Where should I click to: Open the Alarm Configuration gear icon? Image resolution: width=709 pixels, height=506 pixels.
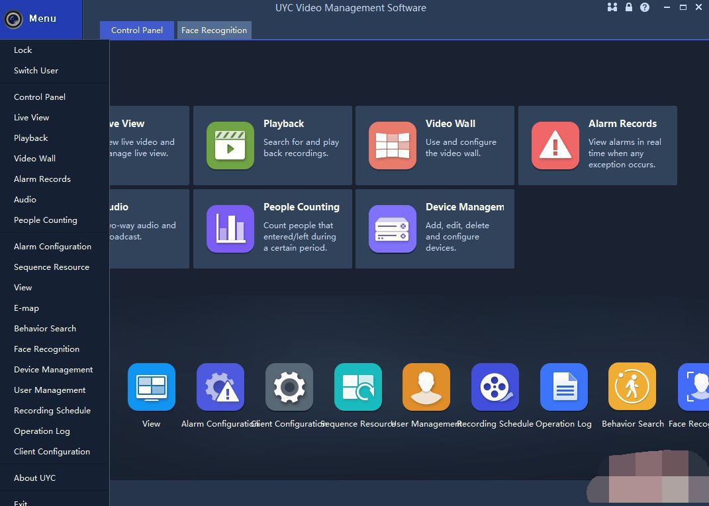pyautogui.click(x=220, y=387)
